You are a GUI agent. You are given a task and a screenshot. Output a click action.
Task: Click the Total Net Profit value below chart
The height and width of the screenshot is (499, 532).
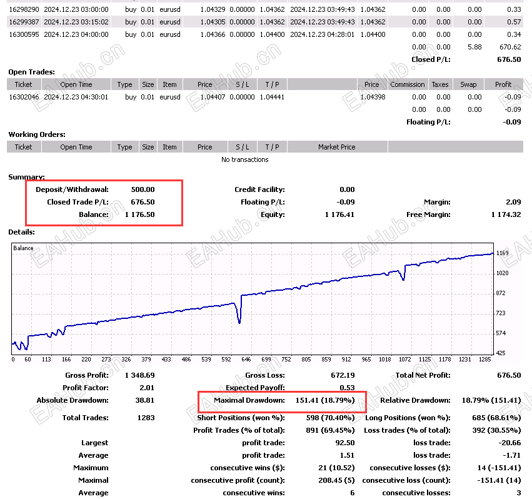[x=508, y=375]
